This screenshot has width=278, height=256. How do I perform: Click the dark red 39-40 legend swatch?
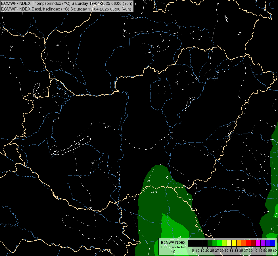[253, 243]
